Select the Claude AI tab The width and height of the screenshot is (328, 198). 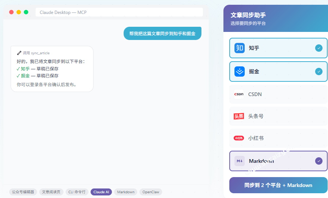[101, 192]
